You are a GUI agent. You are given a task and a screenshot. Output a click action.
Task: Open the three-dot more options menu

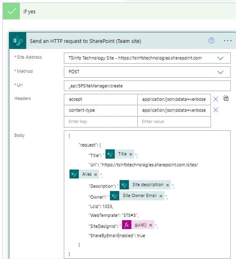[228, 40]
